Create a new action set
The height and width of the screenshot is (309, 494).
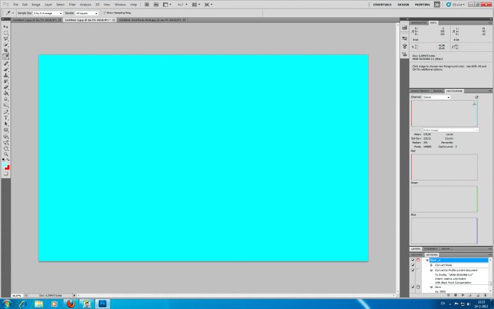470,295
